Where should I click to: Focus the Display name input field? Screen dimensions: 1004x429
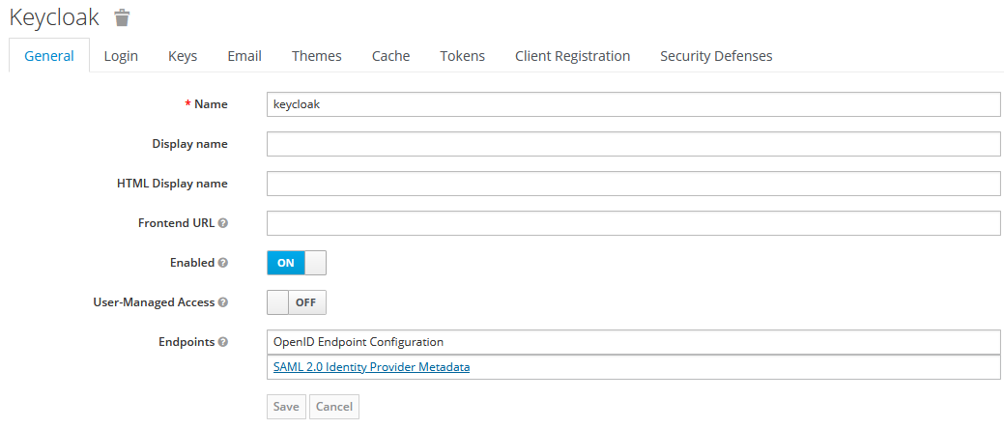pyautogui.click(x=633, y=144)
